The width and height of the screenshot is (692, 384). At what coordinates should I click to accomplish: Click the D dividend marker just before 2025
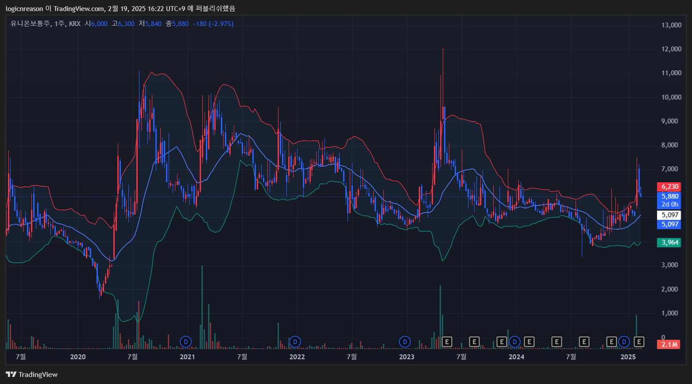coord(624,342)
